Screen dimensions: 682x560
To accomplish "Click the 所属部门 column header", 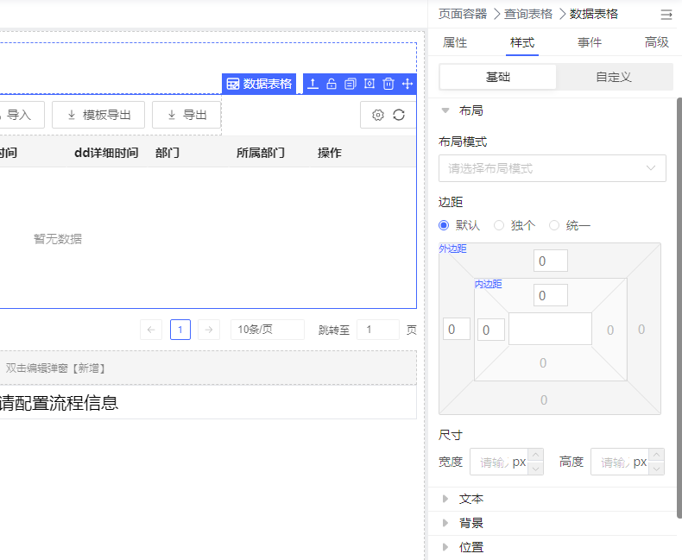I will pos(261,153).
